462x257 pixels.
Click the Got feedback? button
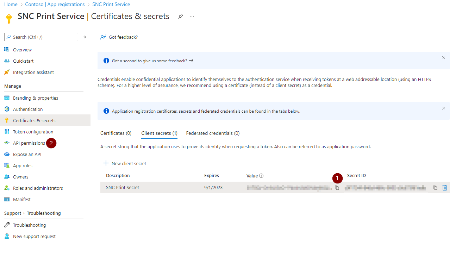(x=119, y=37)
